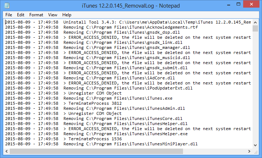Click the horizontal scrollbar right arrow
Screen dimensions: 262x158
[249, 151]
